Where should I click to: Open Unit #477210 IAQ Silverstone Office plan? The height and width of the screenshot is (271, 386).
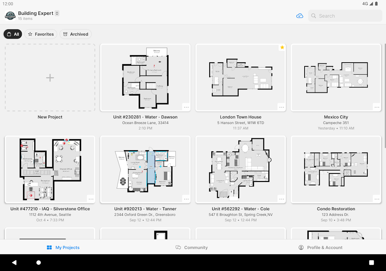pos(50,169)
